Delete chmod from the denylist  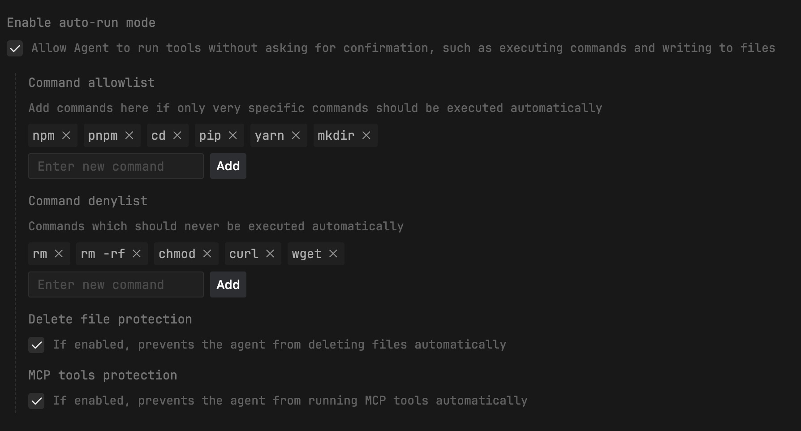tap(207, 254)
